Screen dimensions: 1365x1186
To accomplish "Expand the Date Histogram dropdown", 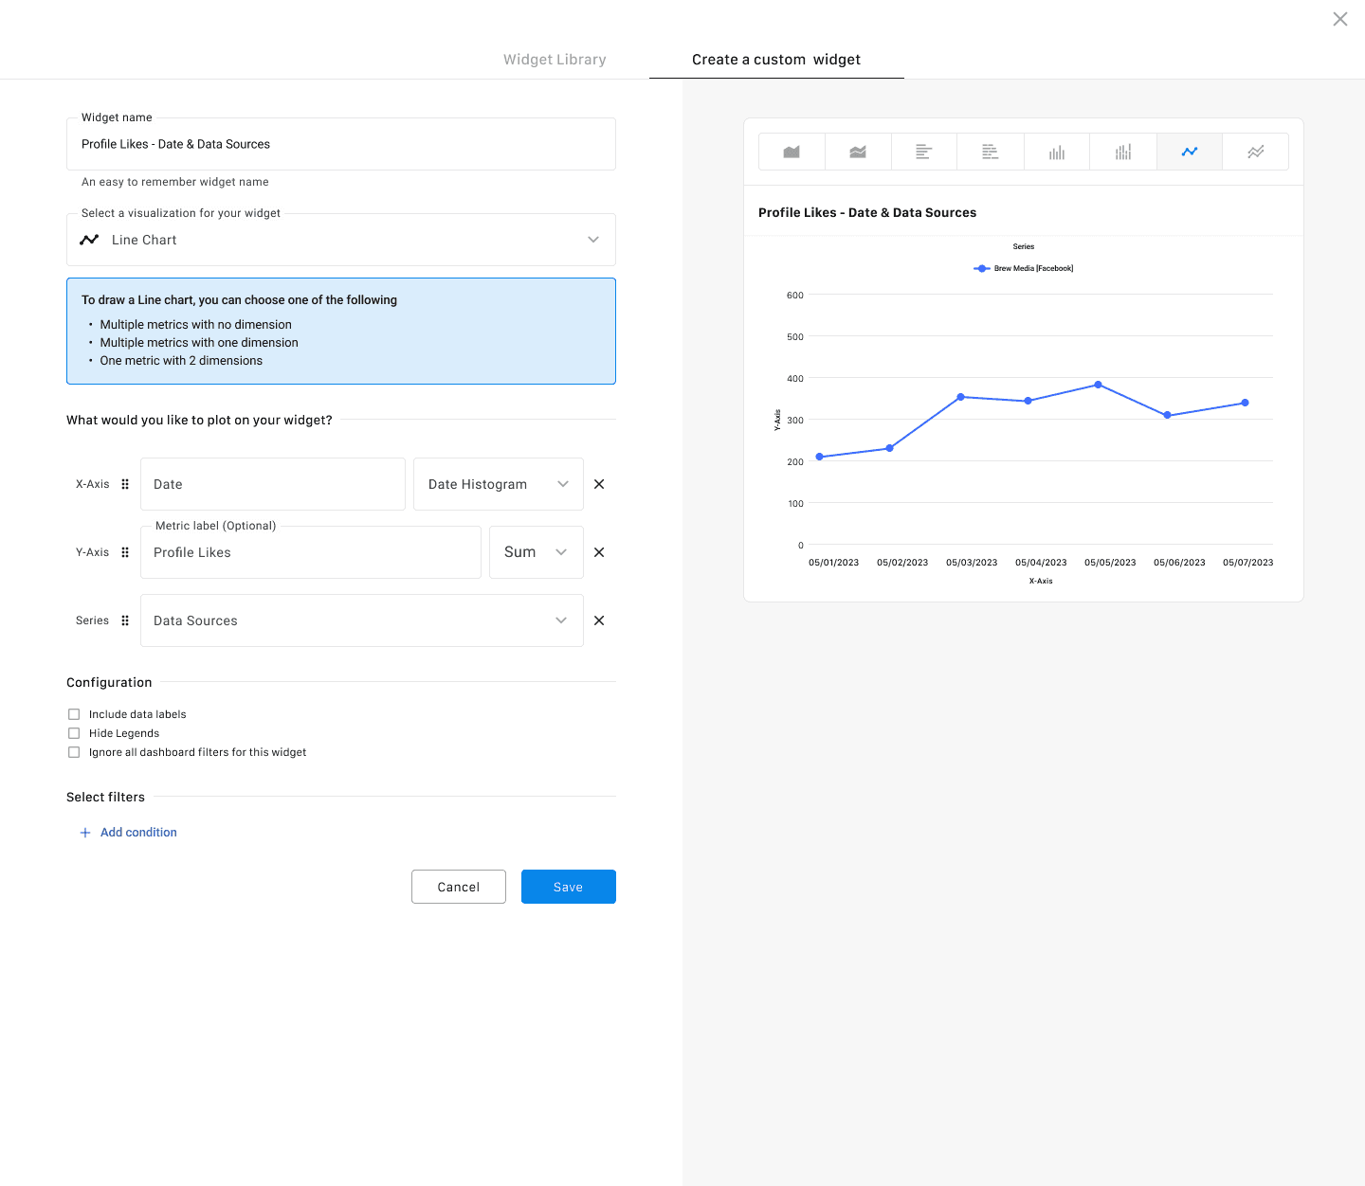I will (x=498, y=484).
